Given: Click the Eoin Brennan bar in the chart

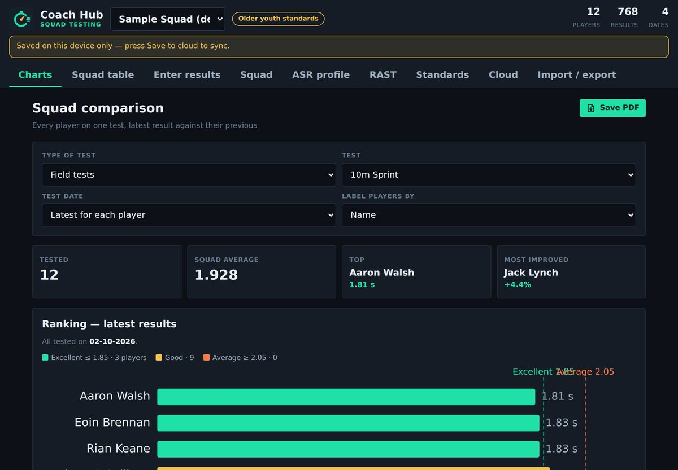Looking at the screenshot, I should pos(348,423).
